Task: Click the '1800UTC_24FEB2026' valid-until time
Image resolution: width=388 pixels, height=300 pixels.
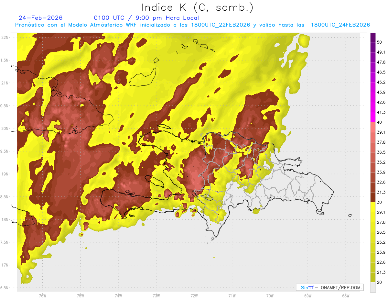Action: coord(340,25)
